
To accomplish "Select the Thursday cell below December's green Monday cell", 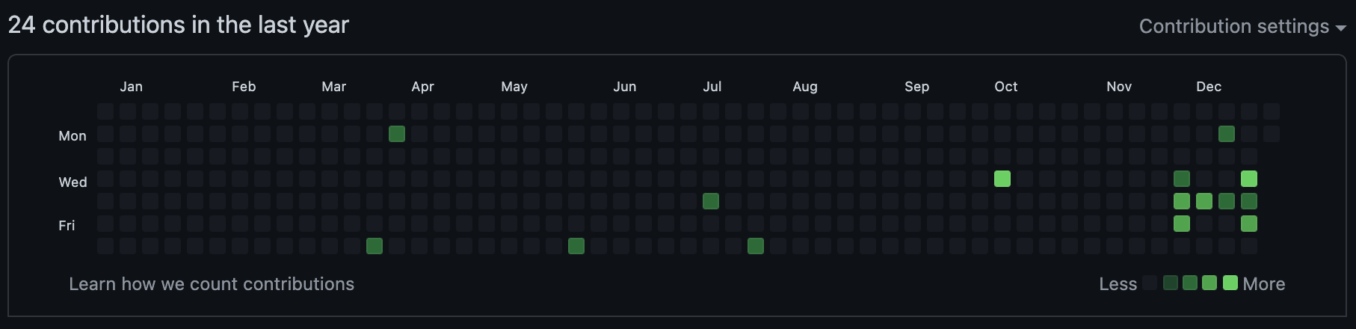I will pos(1227,201).
